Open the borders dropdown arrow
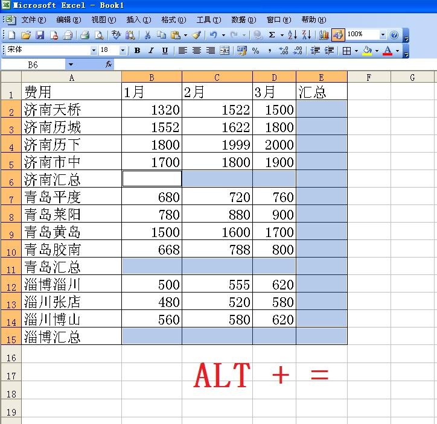The height and width of the screenshot is (424, 437). (356, 51)
